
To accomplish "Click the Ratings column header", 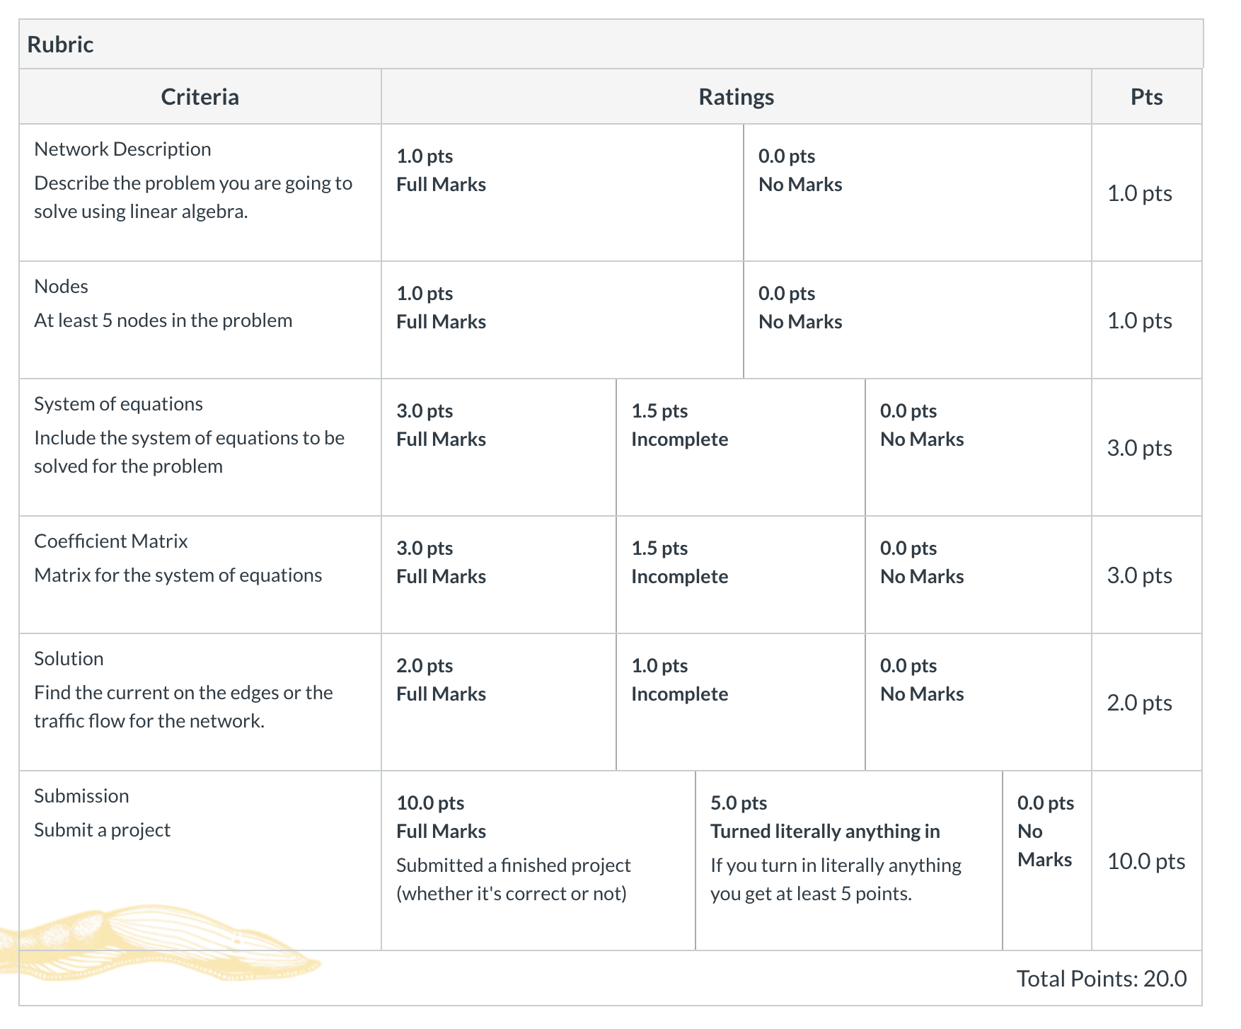I will coord(737,96).
